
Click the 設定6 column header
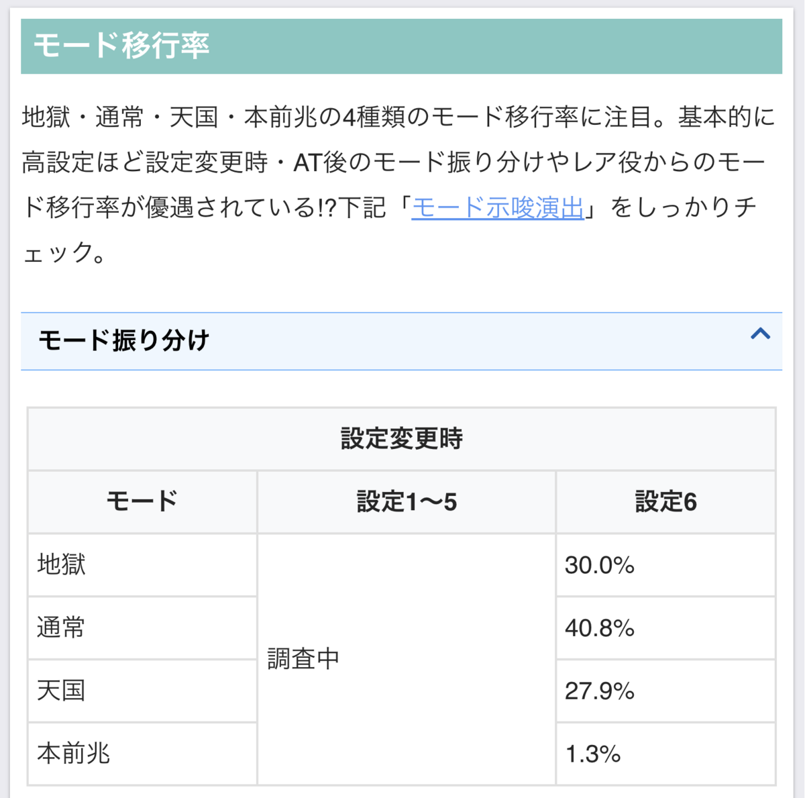[665, 502]
